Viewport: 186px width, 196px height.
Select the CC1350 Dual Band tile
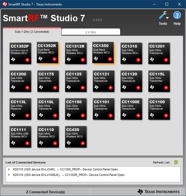(103, 53)
